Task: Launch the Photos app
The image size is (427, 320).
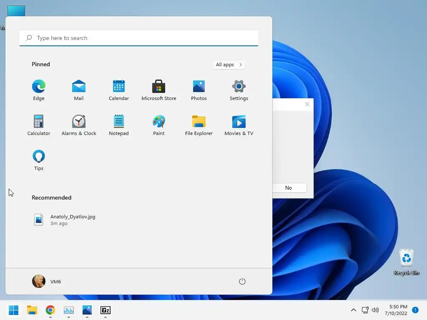Action: click(199, 90)
